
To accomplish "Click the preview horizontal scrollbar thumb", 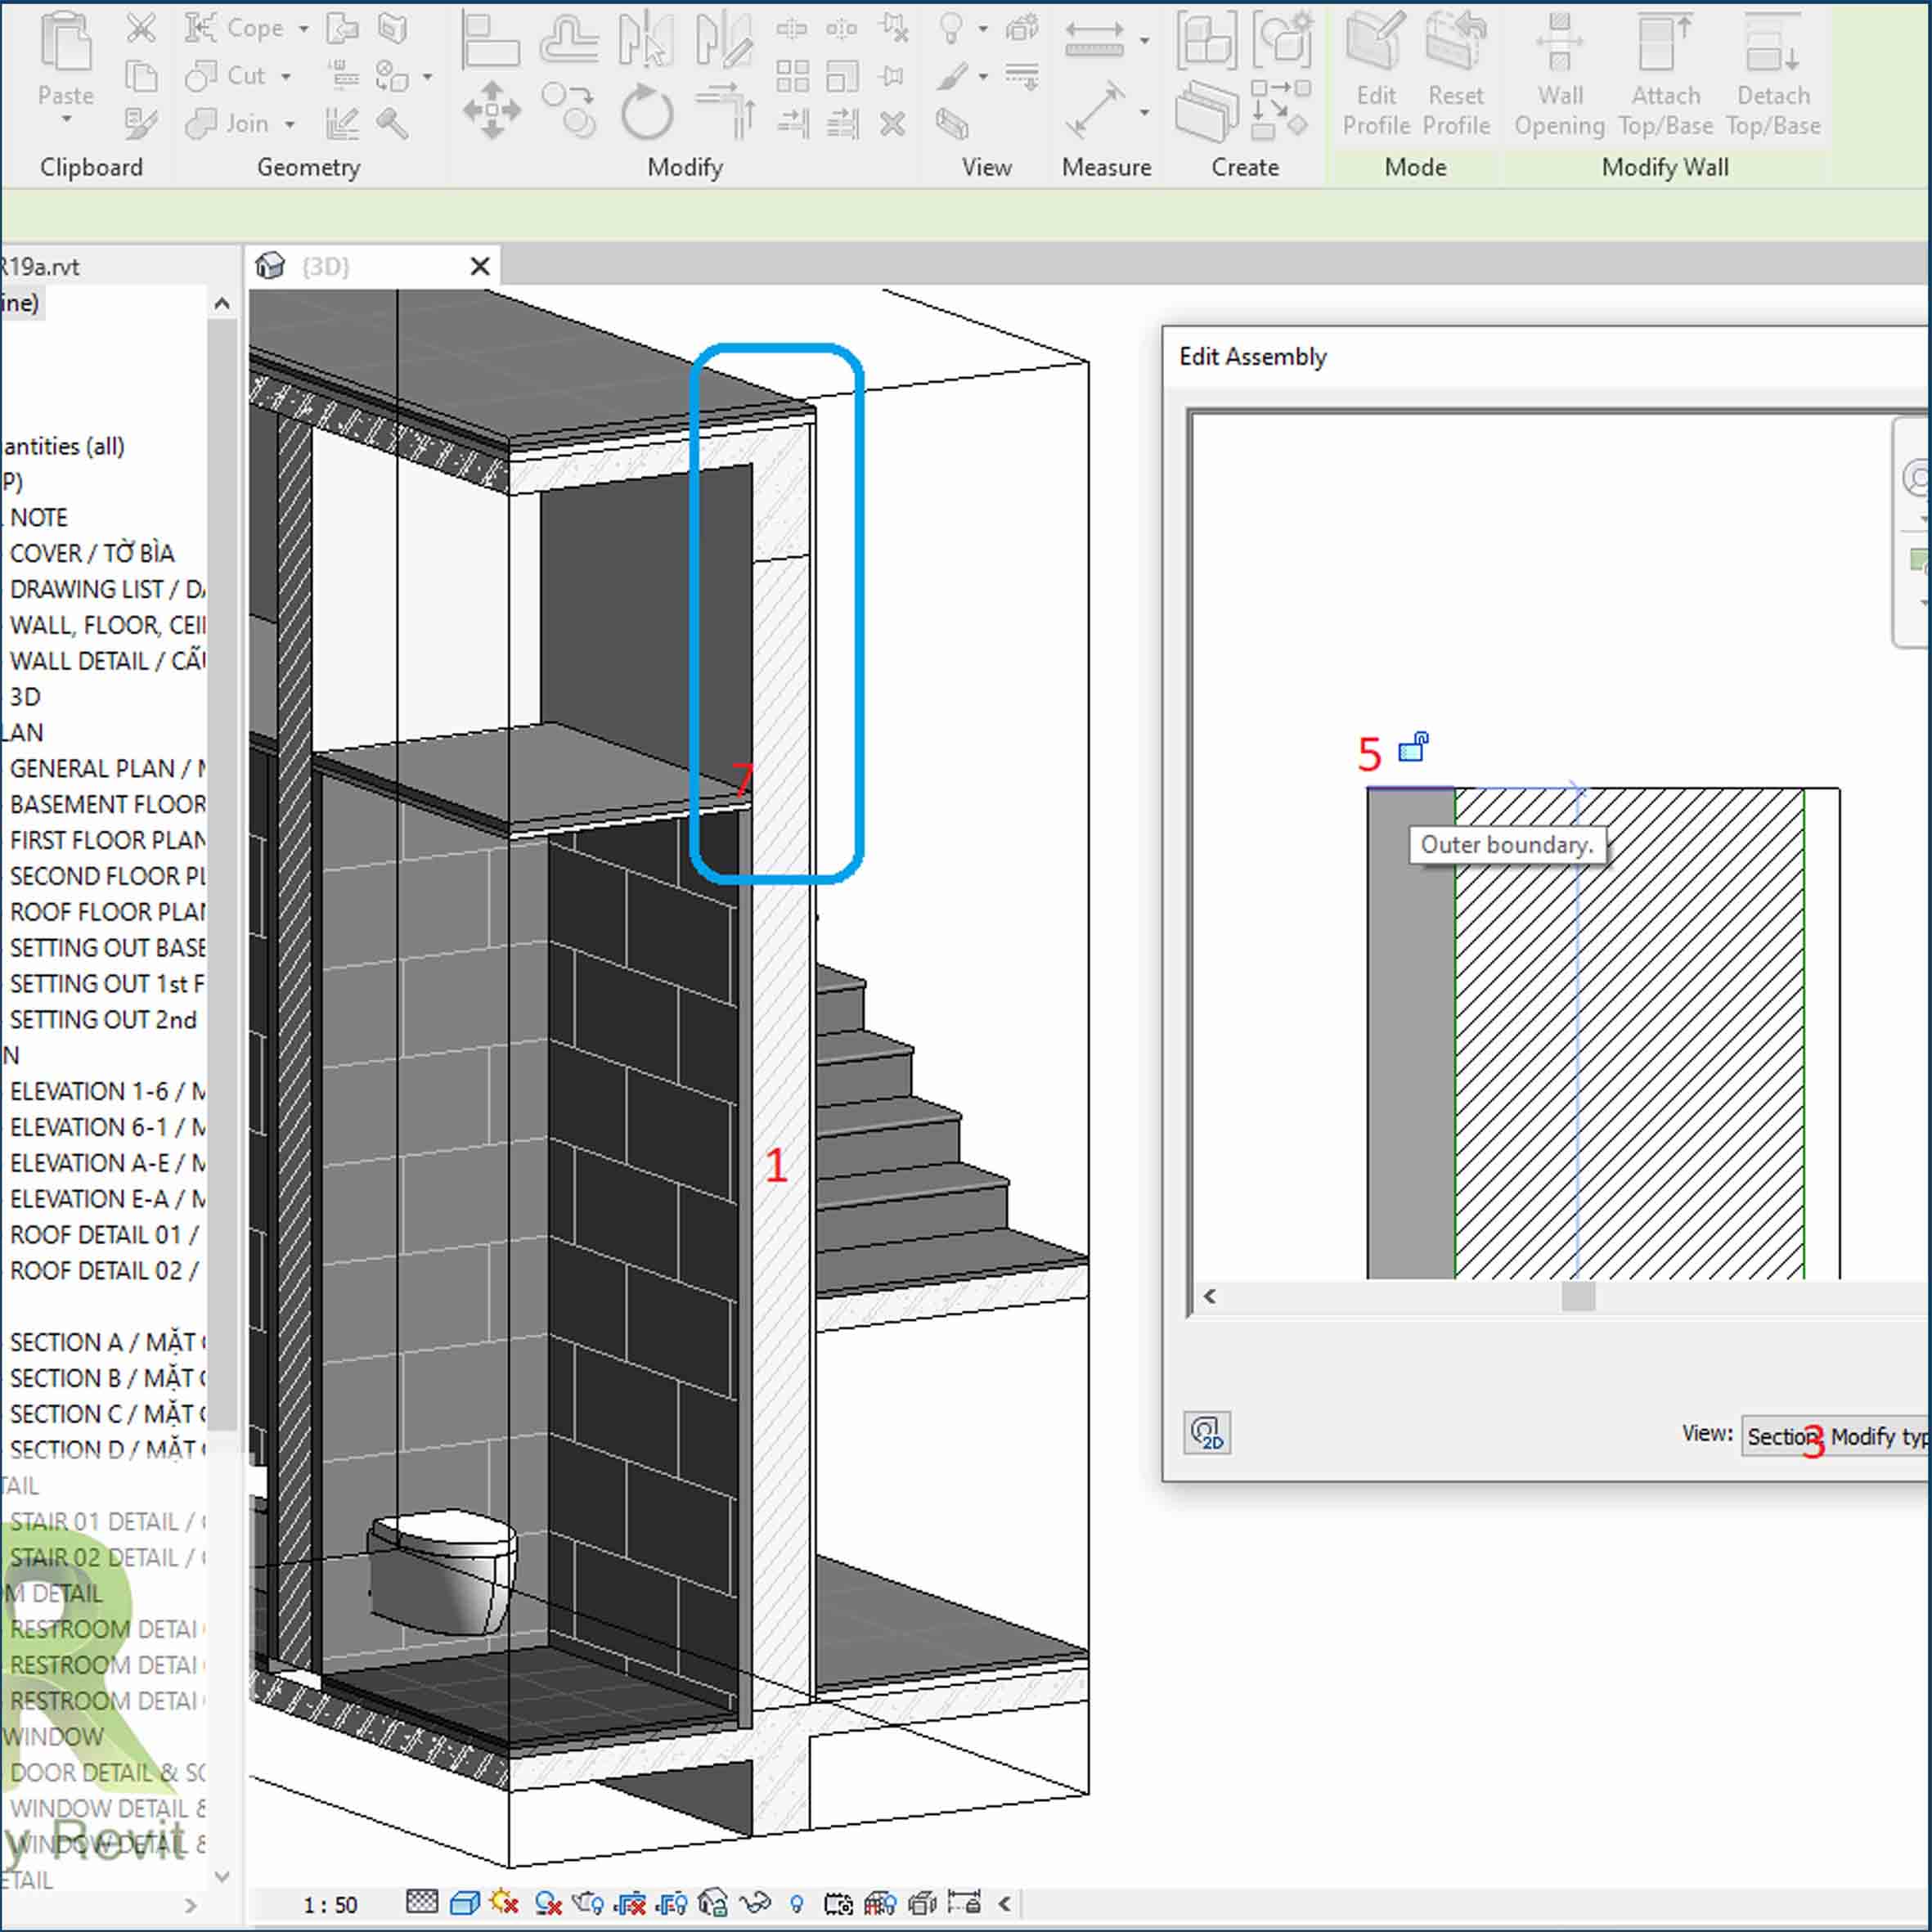I will click(x=1578, y=1297).
